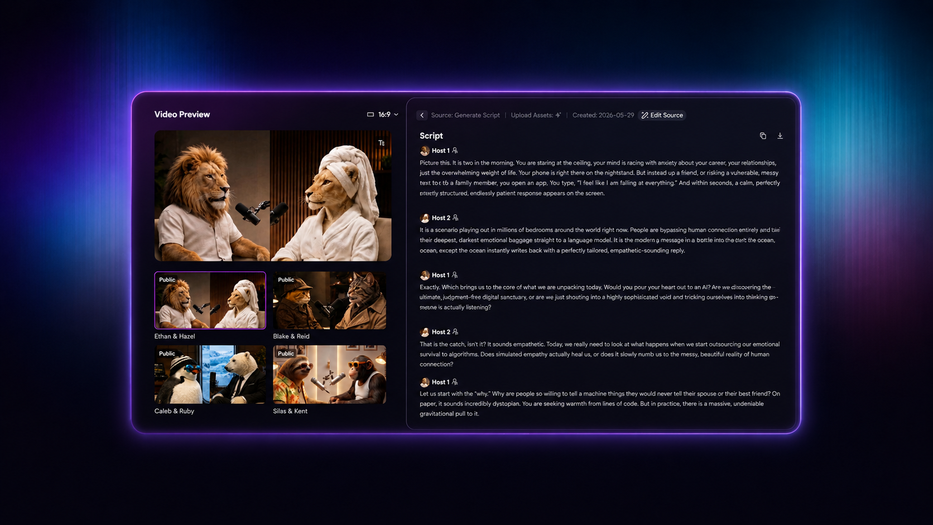This screenshot has width=933, height=525.
Task: Click voice icon beside first Host 2
Action: coord(455,218)
